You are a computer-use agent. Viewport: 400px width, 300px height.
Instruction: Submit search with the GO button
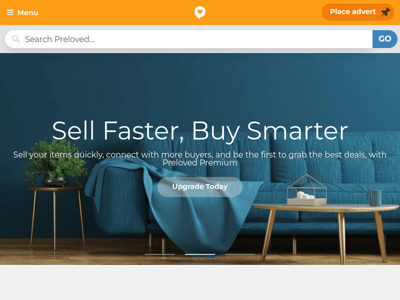pyautogui.click(x=385, y=39)
